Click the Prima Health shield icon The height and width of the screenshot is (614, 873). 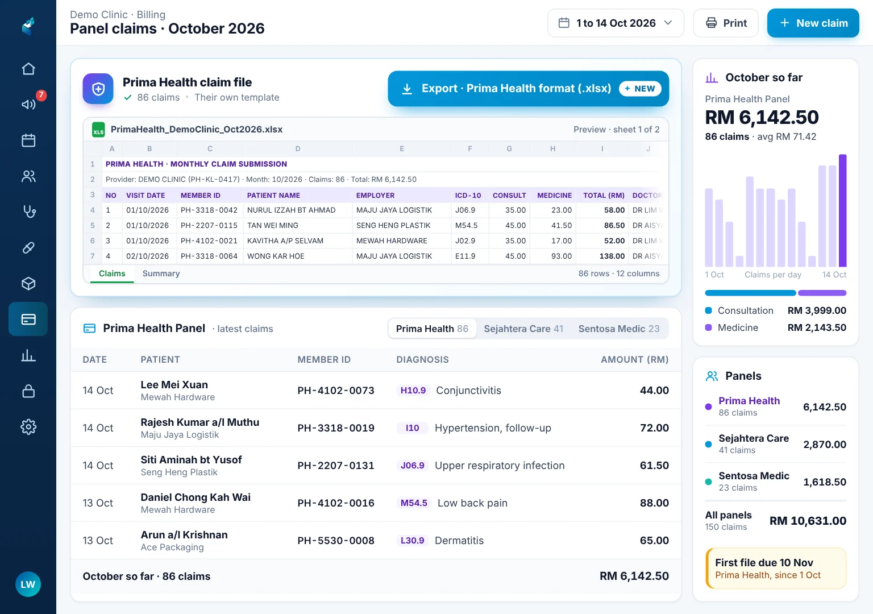pyautogui.click(x=98, y=89)
